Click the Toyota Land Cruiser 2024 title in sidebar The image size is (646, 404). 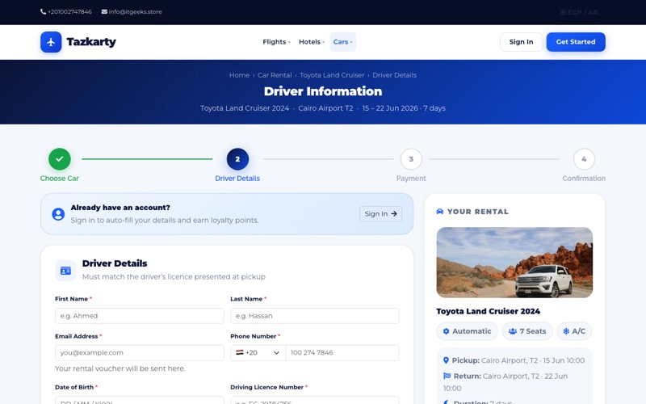coord(489,311)
